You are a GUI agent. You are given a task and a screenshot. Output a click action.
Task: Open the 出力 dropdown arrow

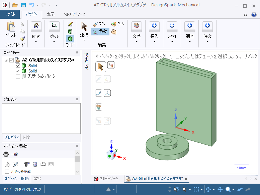pyautogui.click(x=172, y=42)
